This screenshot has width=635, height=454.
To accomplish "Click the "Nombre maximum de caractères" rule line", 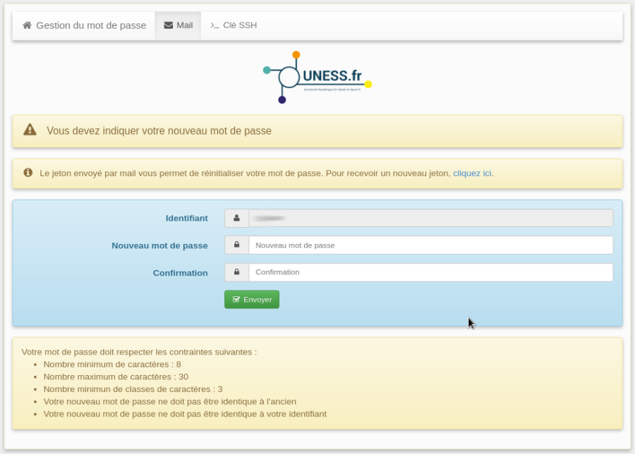I will (116, 376).
